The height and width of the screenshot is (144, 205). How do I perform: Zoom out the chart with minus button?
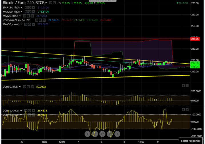click(95, 134)
